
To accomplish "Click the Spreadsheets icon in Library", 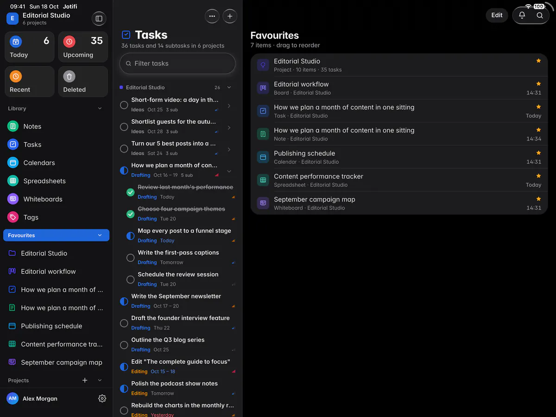I will click(x=13, y=181).
